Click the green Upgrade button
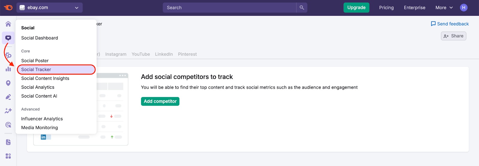The height and width of the screenshot is (166, 479). 356,8
